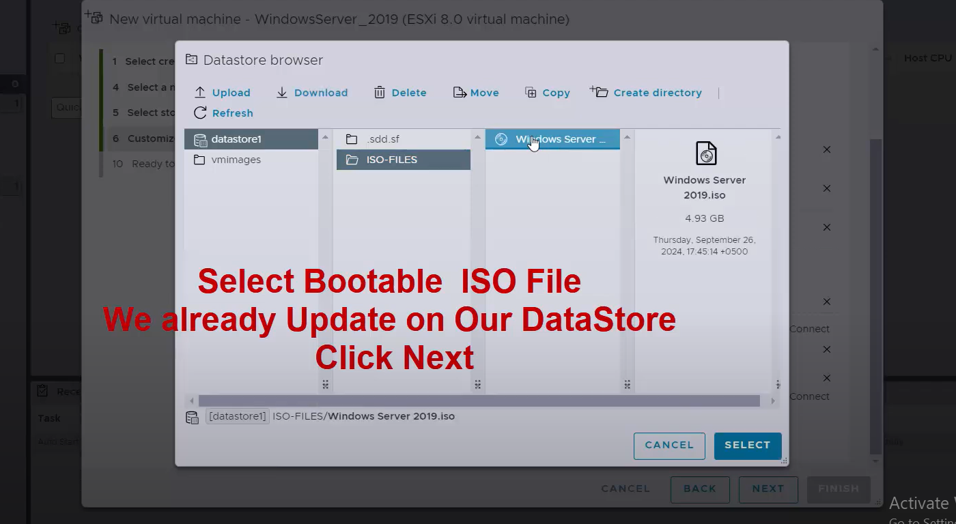This screenshot has height=524, width=956.
Task: Click the ISO-FILES folder icon
Action: (352, 160)
